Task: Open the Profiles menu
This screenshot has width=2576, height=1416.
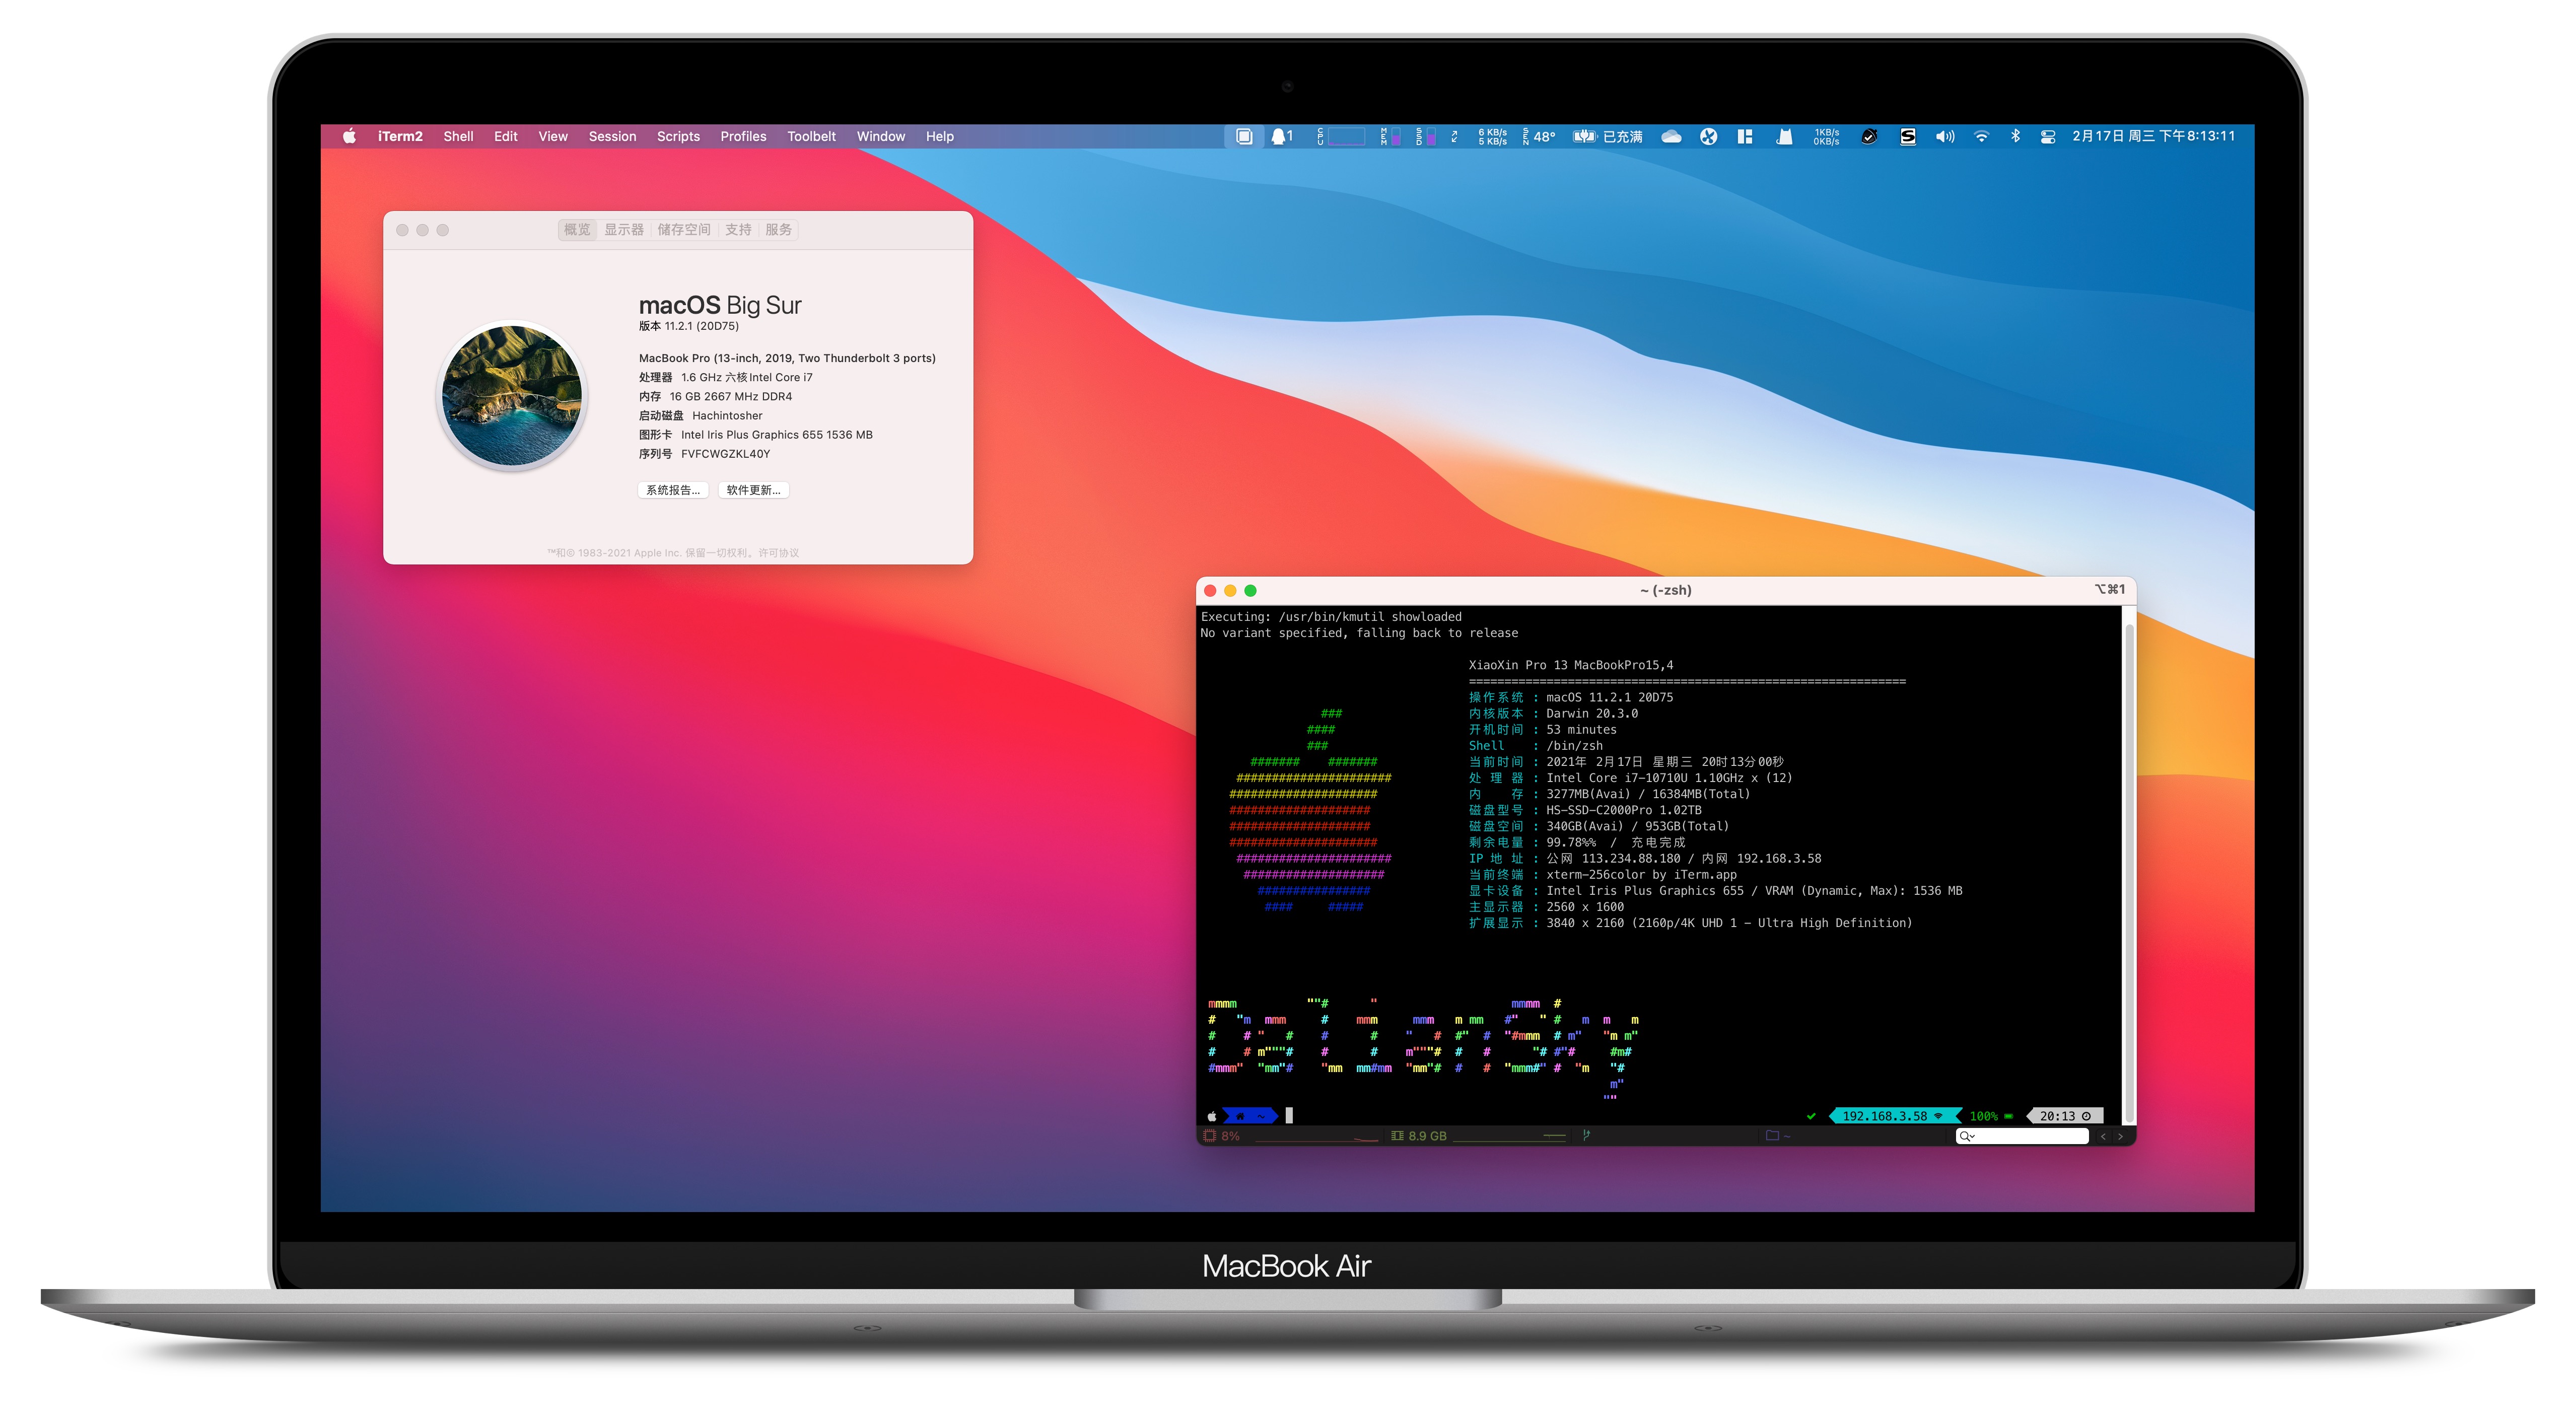Action: (x=743, y=137)
